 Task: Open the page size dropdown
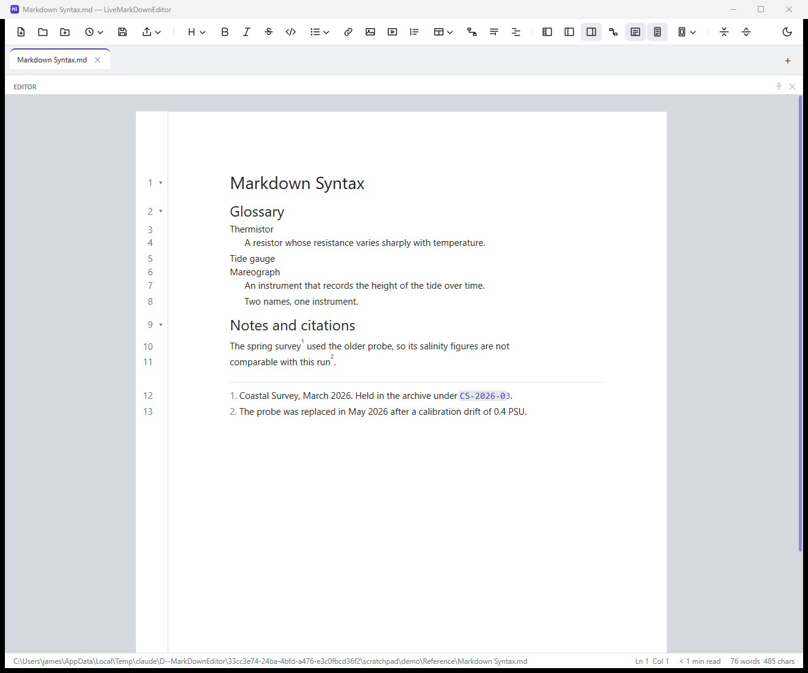pyautogui.click(x=686, y=32)
